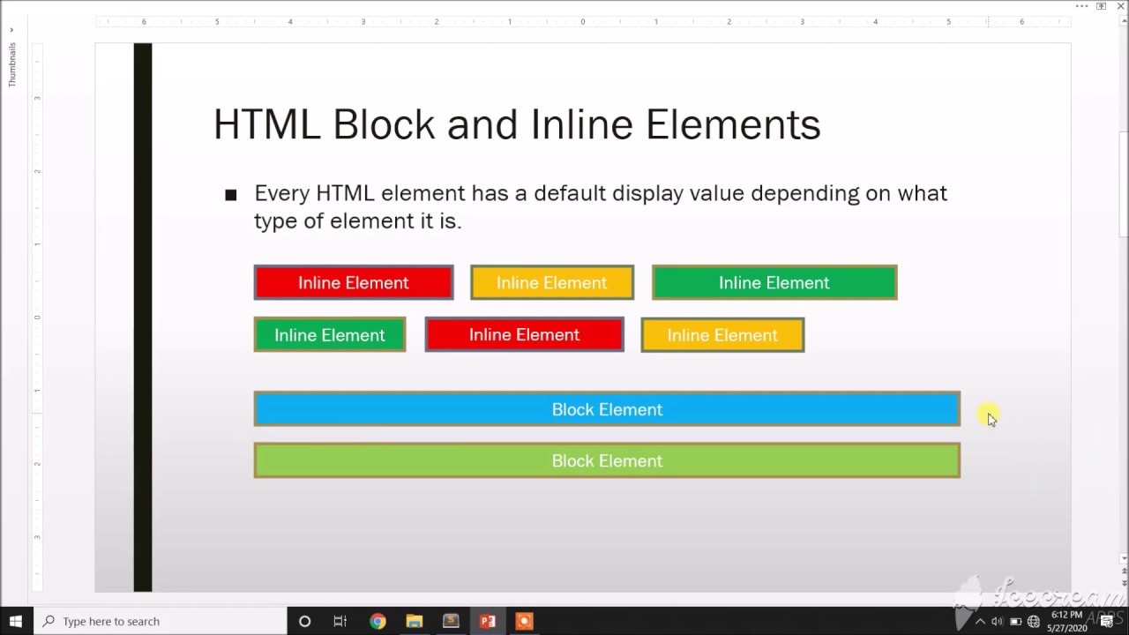Click the horizontal ruler above the slide
Viewport: 1129px width, 635px height.
pyautogui.click(x=582, y=21)
